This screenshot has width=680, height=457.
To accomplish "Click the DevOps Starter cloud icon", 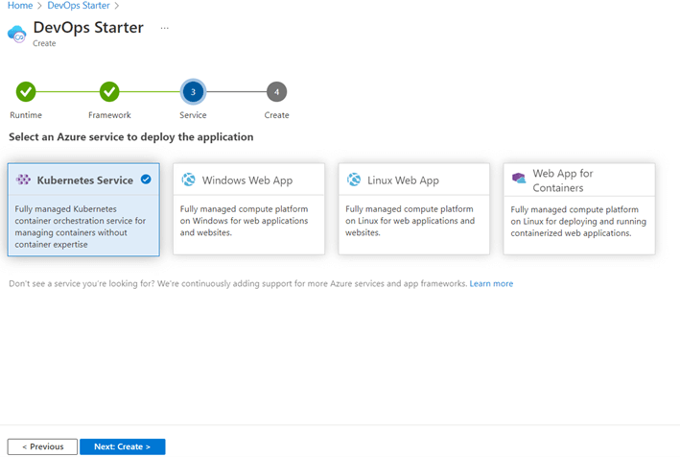I will coord(17,35).
